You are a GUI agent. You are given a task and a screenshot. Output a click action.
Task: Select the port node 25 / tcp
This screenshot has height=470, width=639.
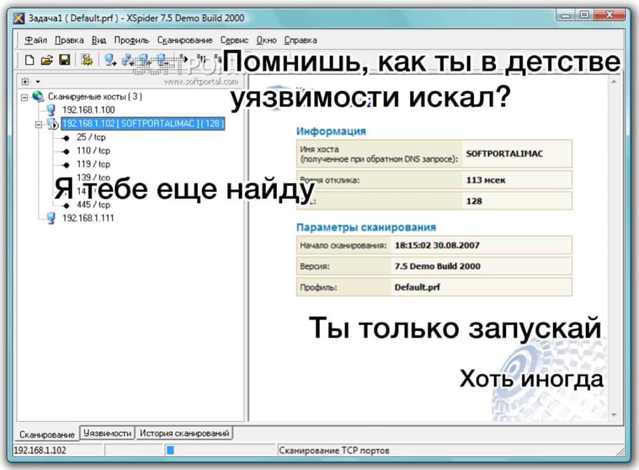[92, 138]
